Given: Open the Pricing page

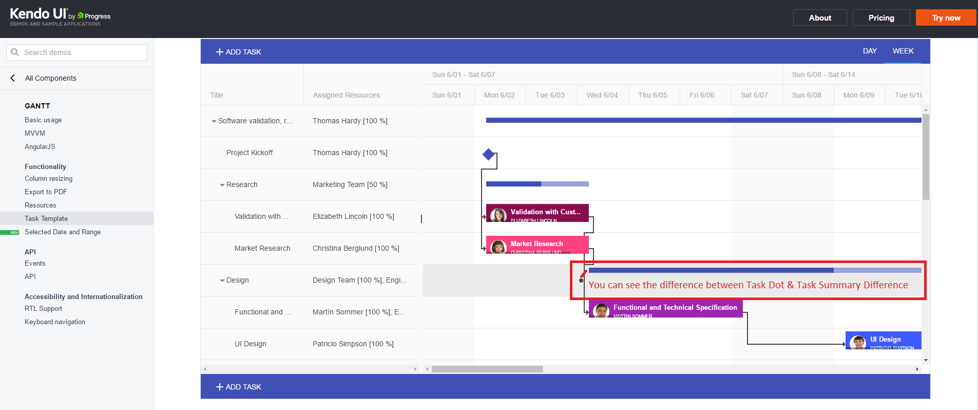Looking at the screenshot, I should click(881, 17).
